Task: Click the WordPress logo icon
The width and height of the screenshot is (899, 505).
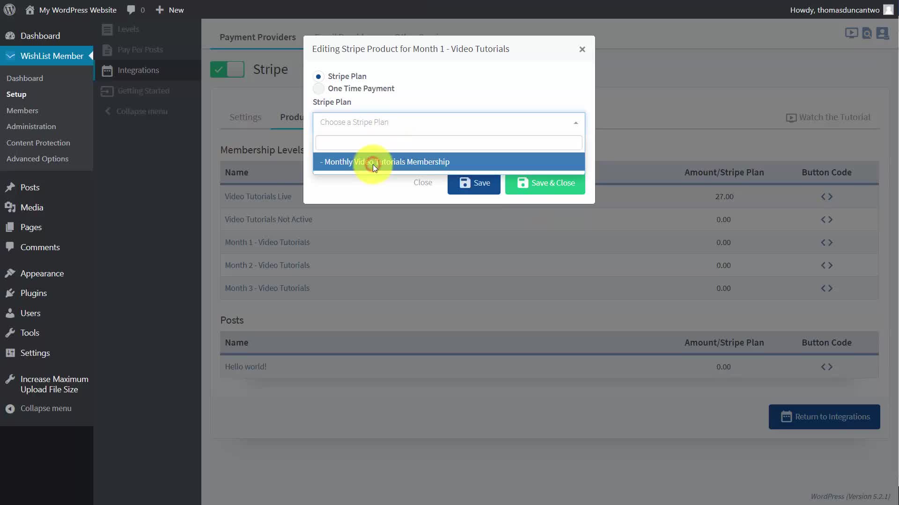Action: [10, 10]
